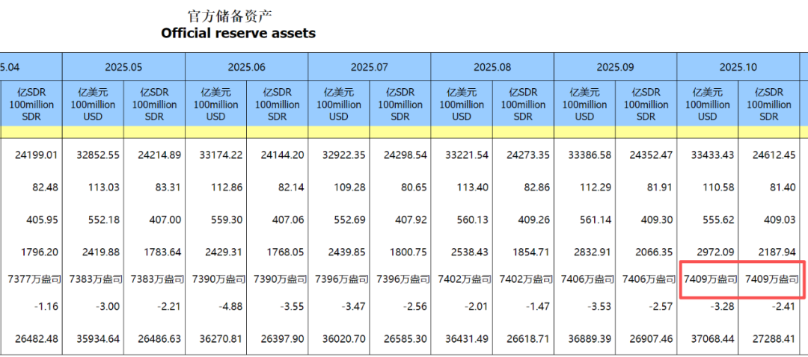Select the 37068.44 total cell
This screenshot has height=357, width=808.
tap(712, 340)
